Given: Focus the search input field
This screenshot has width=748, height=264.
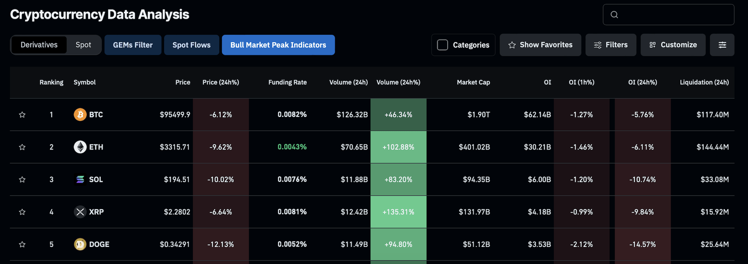Looking at the screenshot, I should 673,15.
